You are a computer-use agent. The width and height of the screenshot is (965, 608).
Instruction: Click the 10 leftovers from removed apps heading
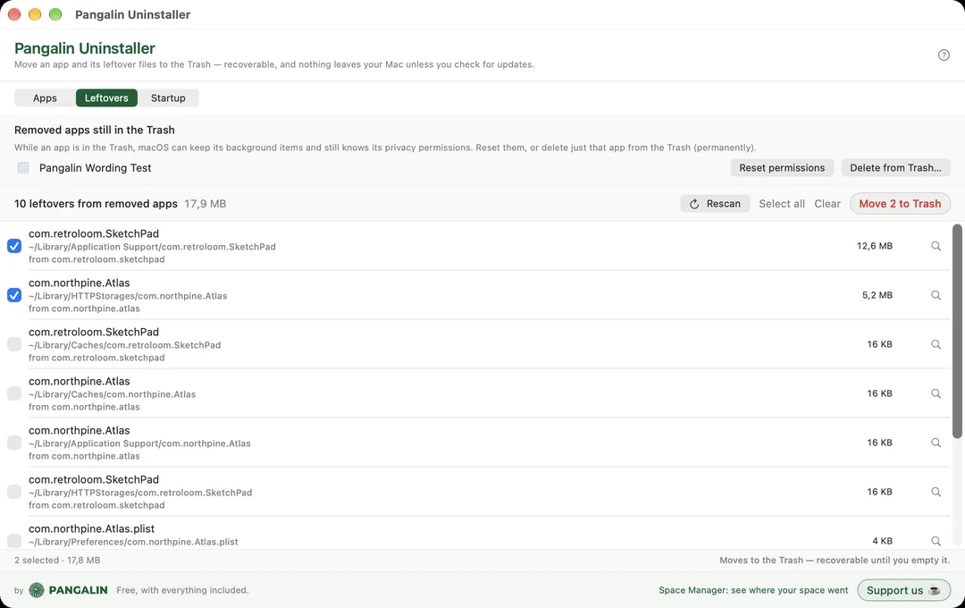[96, 204]
